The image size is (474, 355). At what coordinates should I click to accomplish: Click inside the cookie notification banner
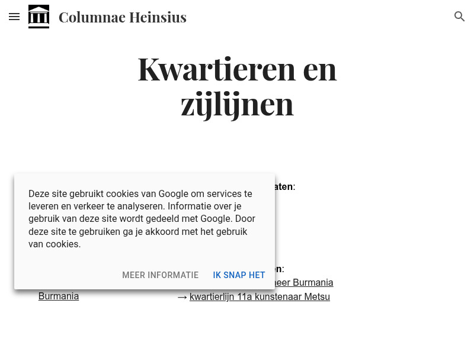[x=145, y=230]
